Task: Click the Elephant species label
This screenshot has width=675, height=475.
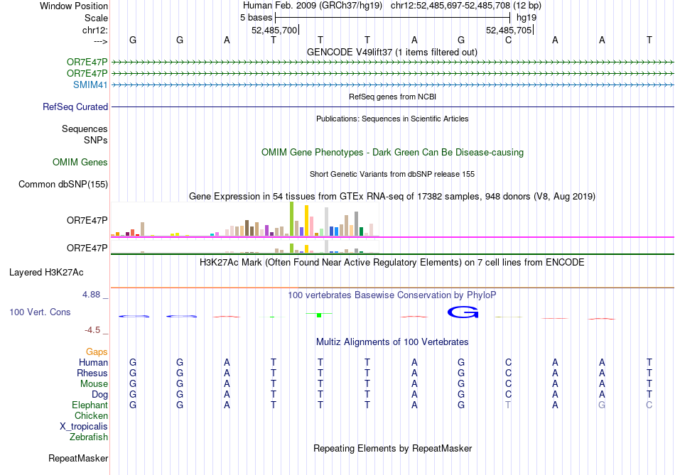Action: [90, 405]
